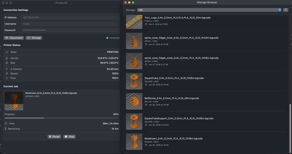Pause the current print job
292x154 pixels.
point(54,137)
